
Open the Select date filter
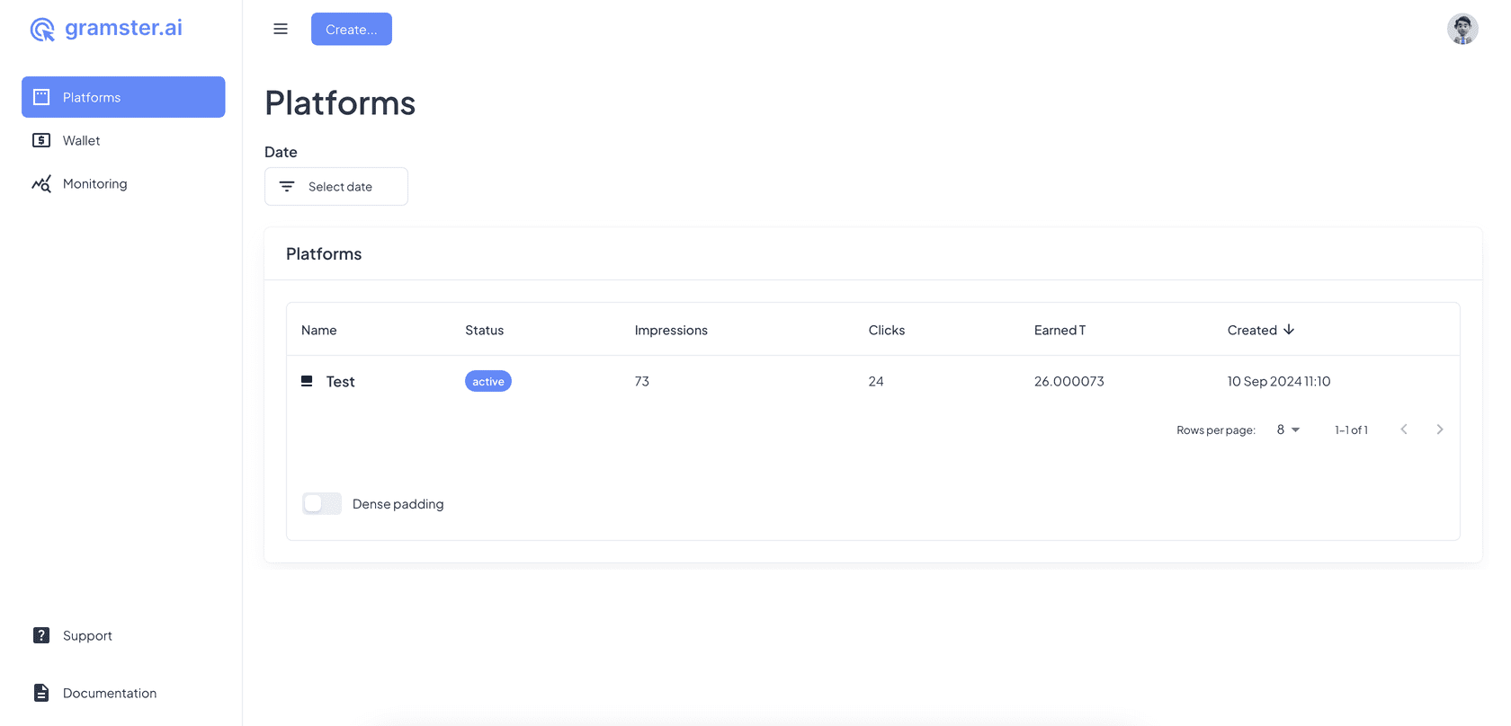pos(336,186)
